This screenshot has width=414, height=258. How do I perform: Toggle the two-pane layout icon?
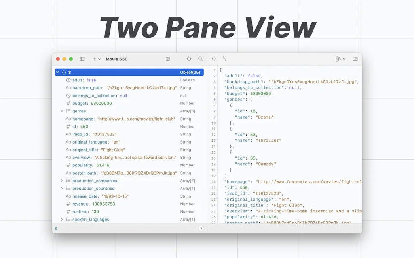(x=355, y=59)
